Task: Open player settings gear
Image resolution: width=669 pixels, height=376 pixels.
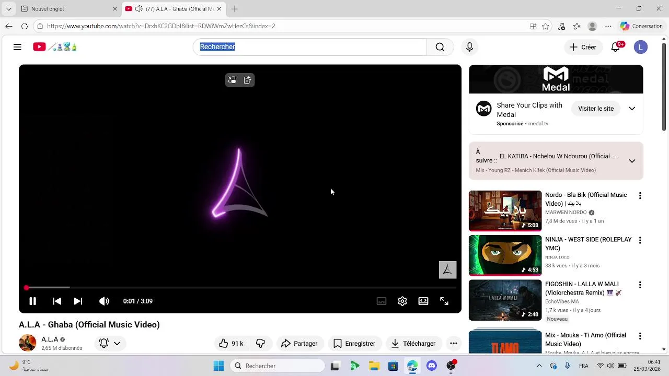Action: pos(402,301)
